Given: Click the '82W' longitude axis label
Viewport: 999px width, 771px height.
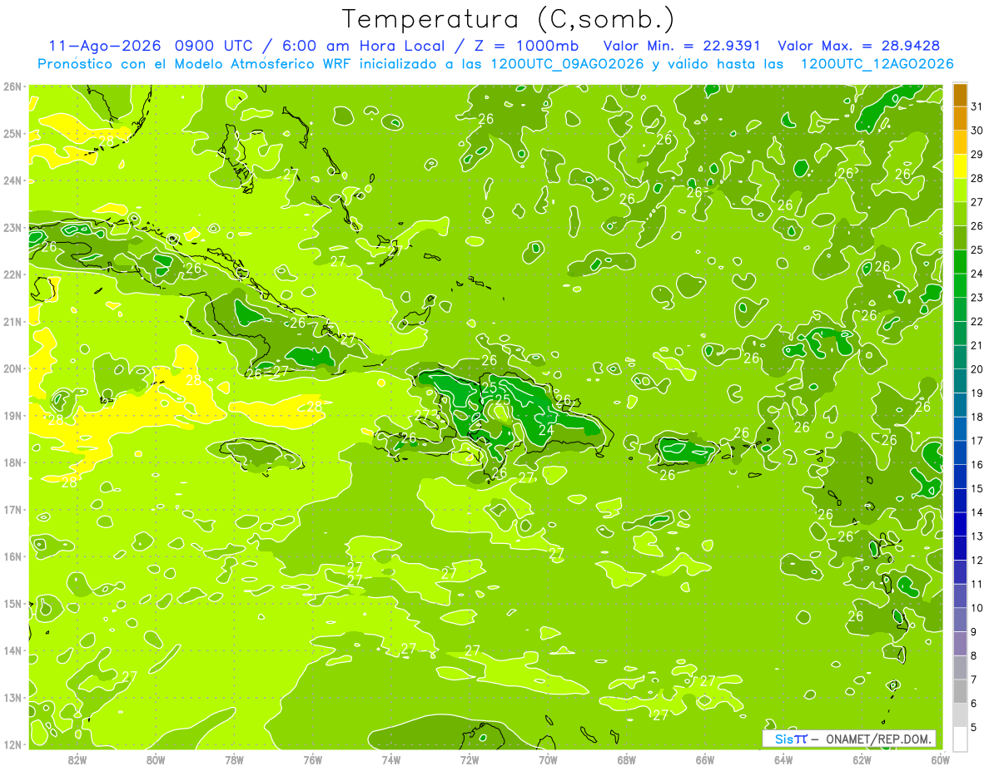Looking at the screenshot, I should [77, 760].
